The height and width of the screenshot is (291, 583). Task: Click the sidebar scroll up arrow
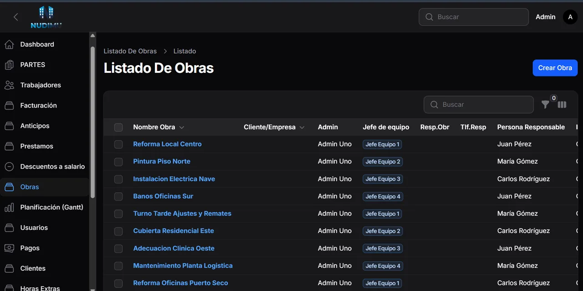click(x=93, y=36)
